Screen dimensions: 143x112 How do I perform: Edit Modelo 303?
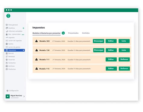(x=111, y=41)
